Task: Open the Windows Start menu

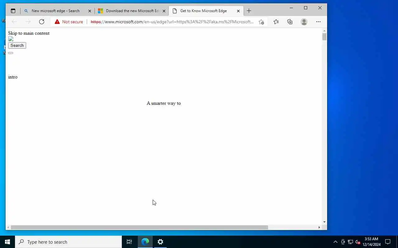Action: tap(7, 242)
